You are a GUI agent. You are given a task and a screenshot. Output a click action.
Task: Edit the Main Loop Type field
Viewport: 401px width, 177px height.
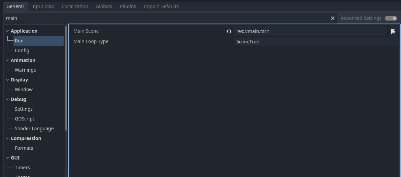coord(316,42)
